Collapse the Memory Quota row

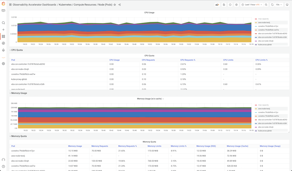click(18, 136)
